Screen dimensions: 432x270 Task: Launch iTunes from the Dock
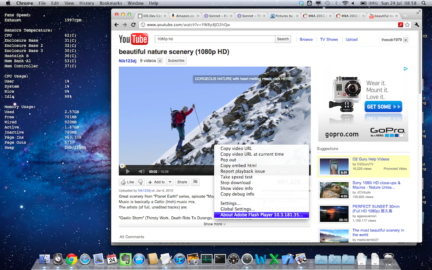point(179,259)
